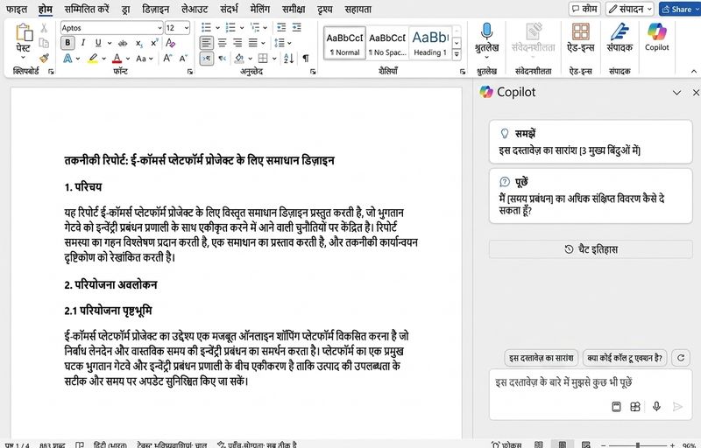Screen dimensions: 701x448
Task: Justify paragraph text
Action: coord(253,43)
